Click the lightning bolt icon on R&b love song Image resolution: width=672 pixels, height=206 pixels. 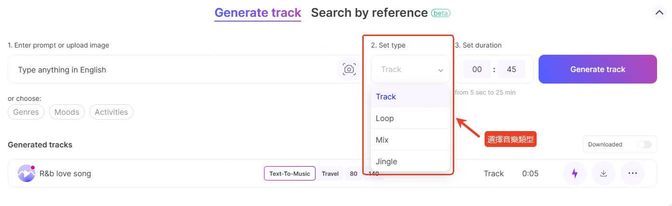tap(574, 173)
